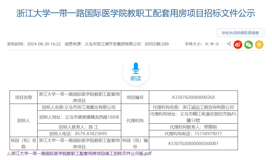272x160 pixels.
Task: Click publish time 2024-08-20 16:22
Action: tap(44, 44)
